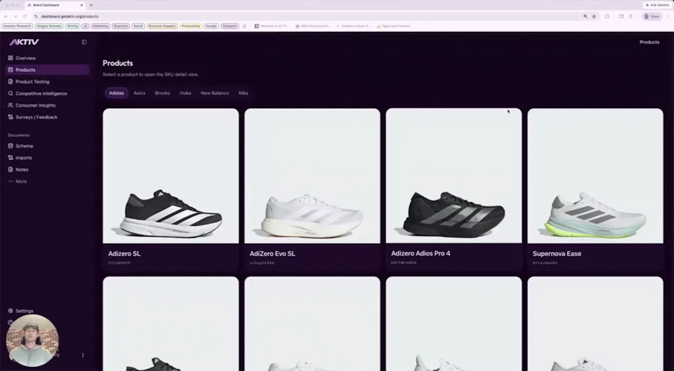The width and height of the screenshot is (674, 371).
Task: Switch to the Nike brand tab
Action: pos(243,93)
